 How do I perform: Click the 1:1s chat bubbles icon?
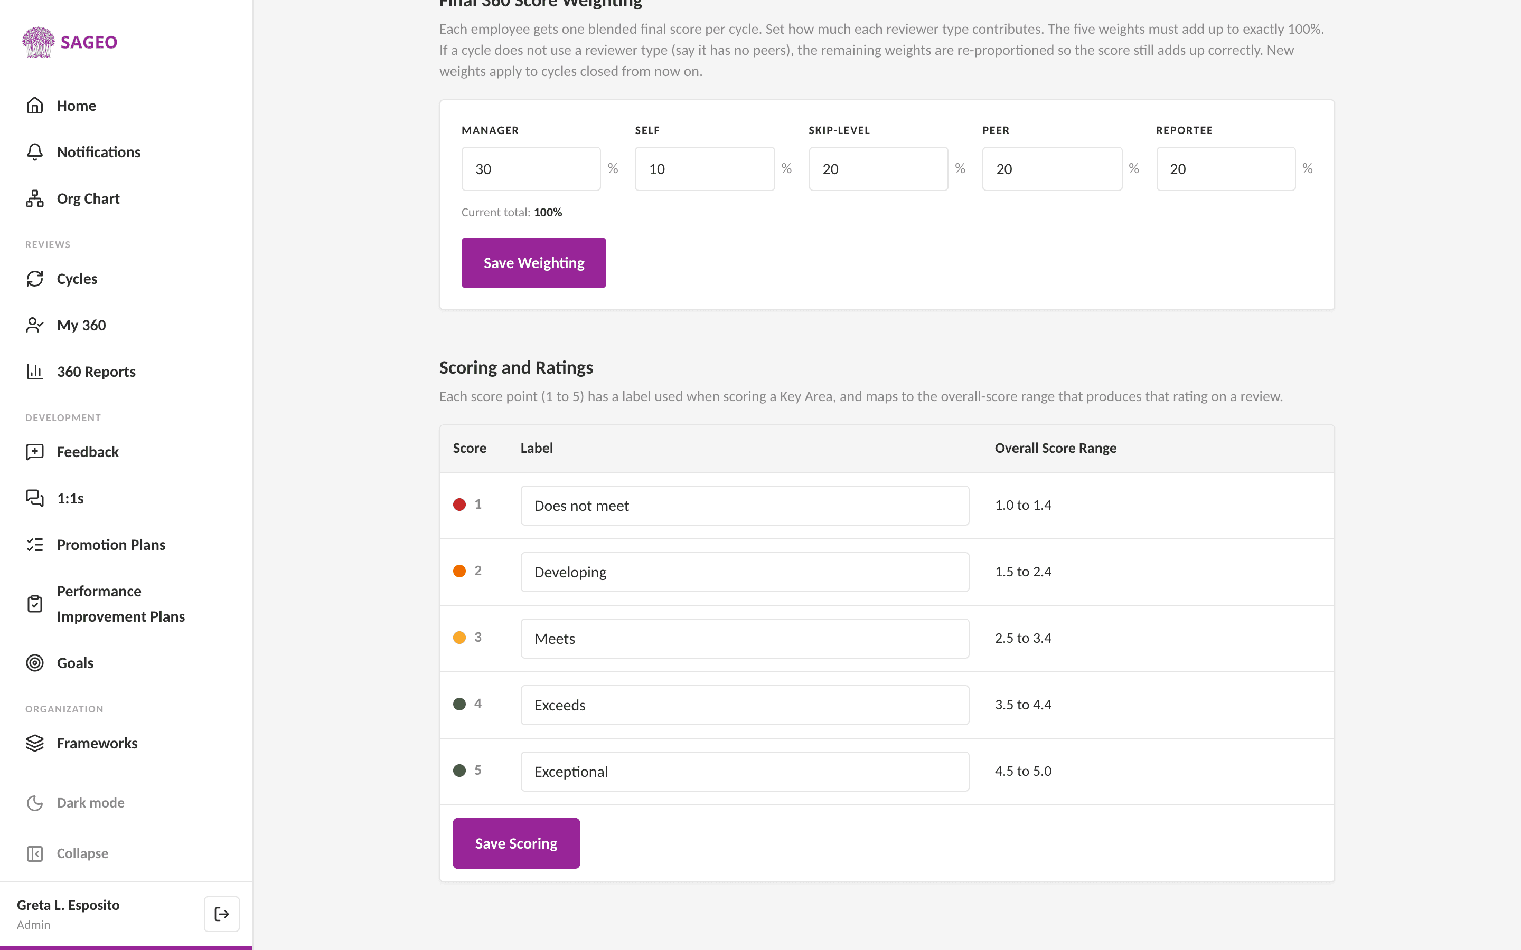pyautogui.click(x=34, y=498)
